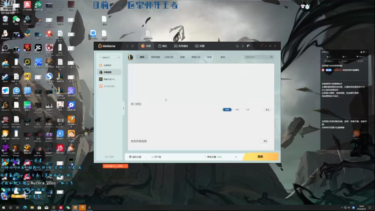Open the Windows Start menu
Image resolution: width=375 pixels, height=211 pixels.
point(3,207)
